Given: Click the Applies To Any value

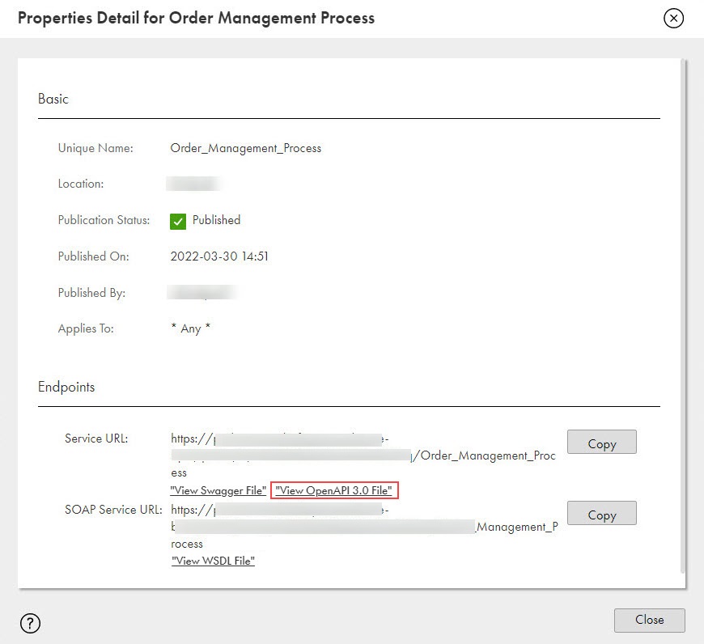Looking at the screenshot, I should pyautogui.click(x=191, y=328).
